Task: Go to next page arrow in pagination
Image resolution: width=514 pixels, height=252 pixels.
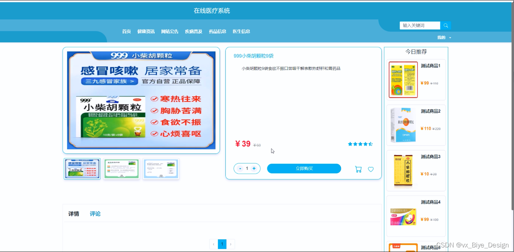Action: tap(231, 244)
